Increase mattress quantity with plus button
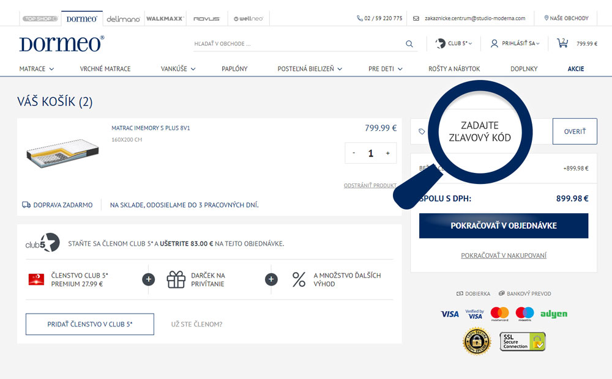Viewport: 612px width, 379px height. tap(387, 153)
